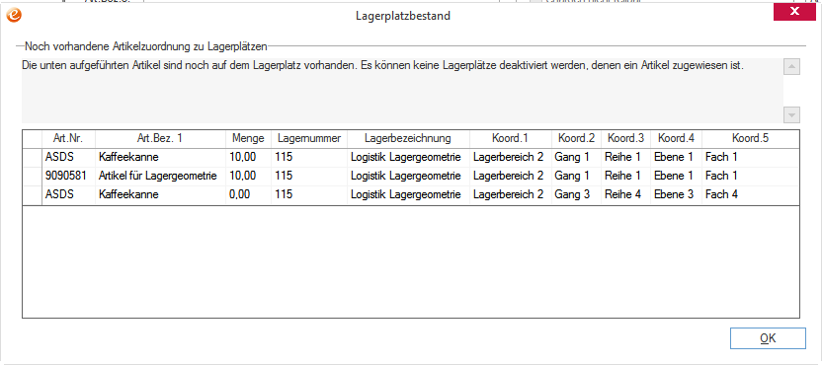Click the info text scroll up arrow
Image resolution: width=822 pixels, height=365 pixels.
pyautogui.click(x=791, y=67)
